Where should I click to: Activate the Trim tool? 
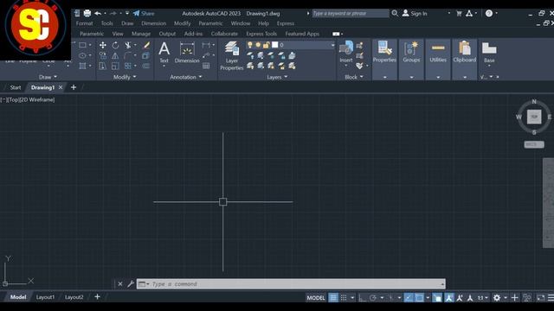(128, 45)
